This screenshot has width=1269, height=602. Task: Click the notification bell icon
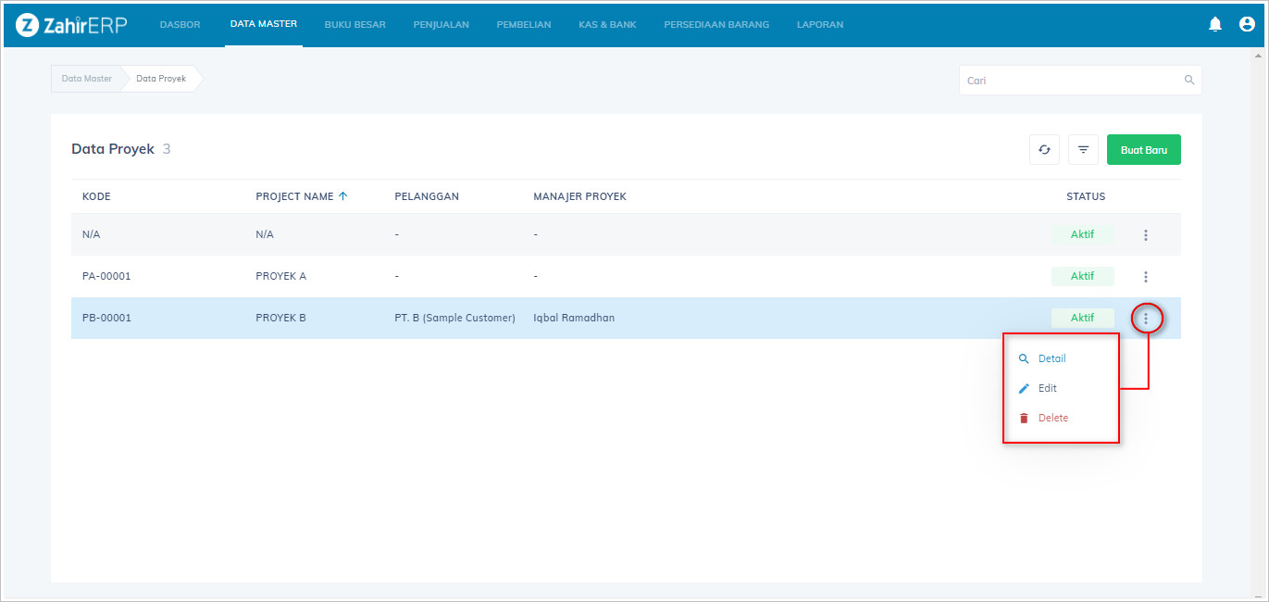point(1215,25)
